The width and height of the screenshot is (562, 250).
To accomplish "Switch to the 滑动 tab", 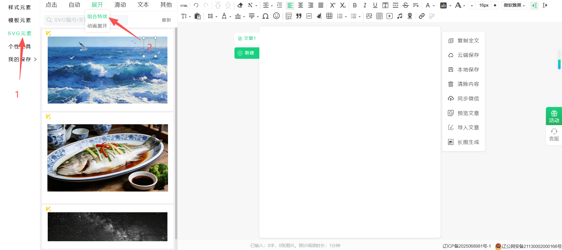I will 120,5.
